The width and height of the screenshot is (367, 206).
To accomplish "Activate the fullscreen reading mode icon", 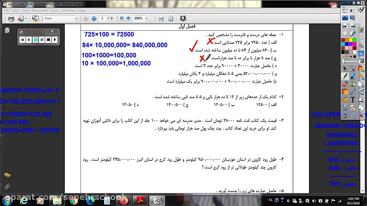I will click(x=183, y=18).
